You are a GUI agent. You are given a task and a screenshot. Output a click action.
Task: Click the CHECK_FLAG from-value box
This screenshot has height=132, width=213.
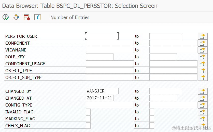88,126
